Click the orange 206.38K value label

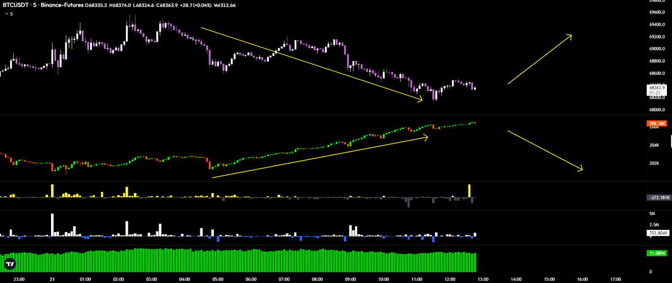point(656,123)
